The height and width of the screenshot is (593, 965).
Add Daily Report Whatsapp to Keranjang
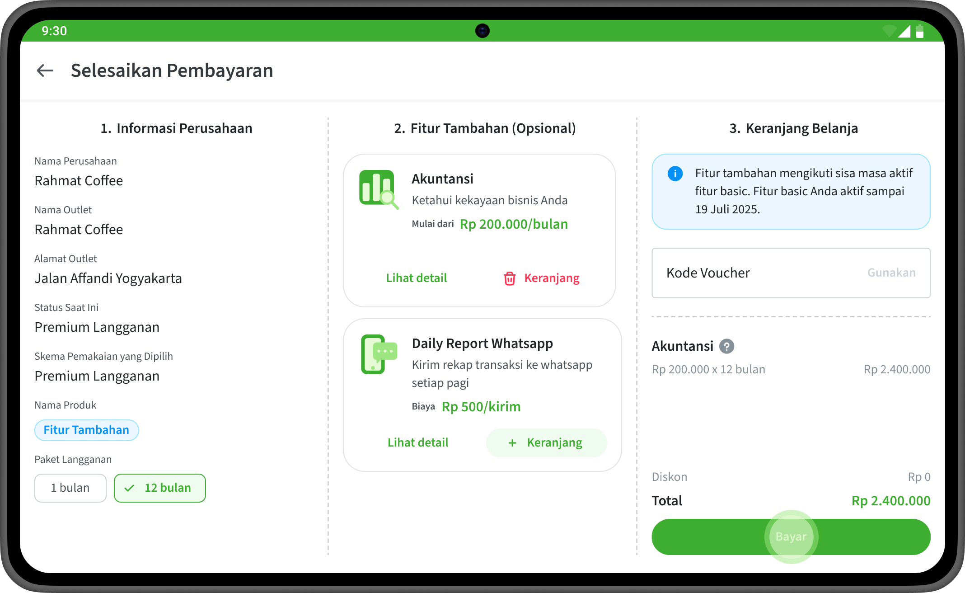[546, 443]
